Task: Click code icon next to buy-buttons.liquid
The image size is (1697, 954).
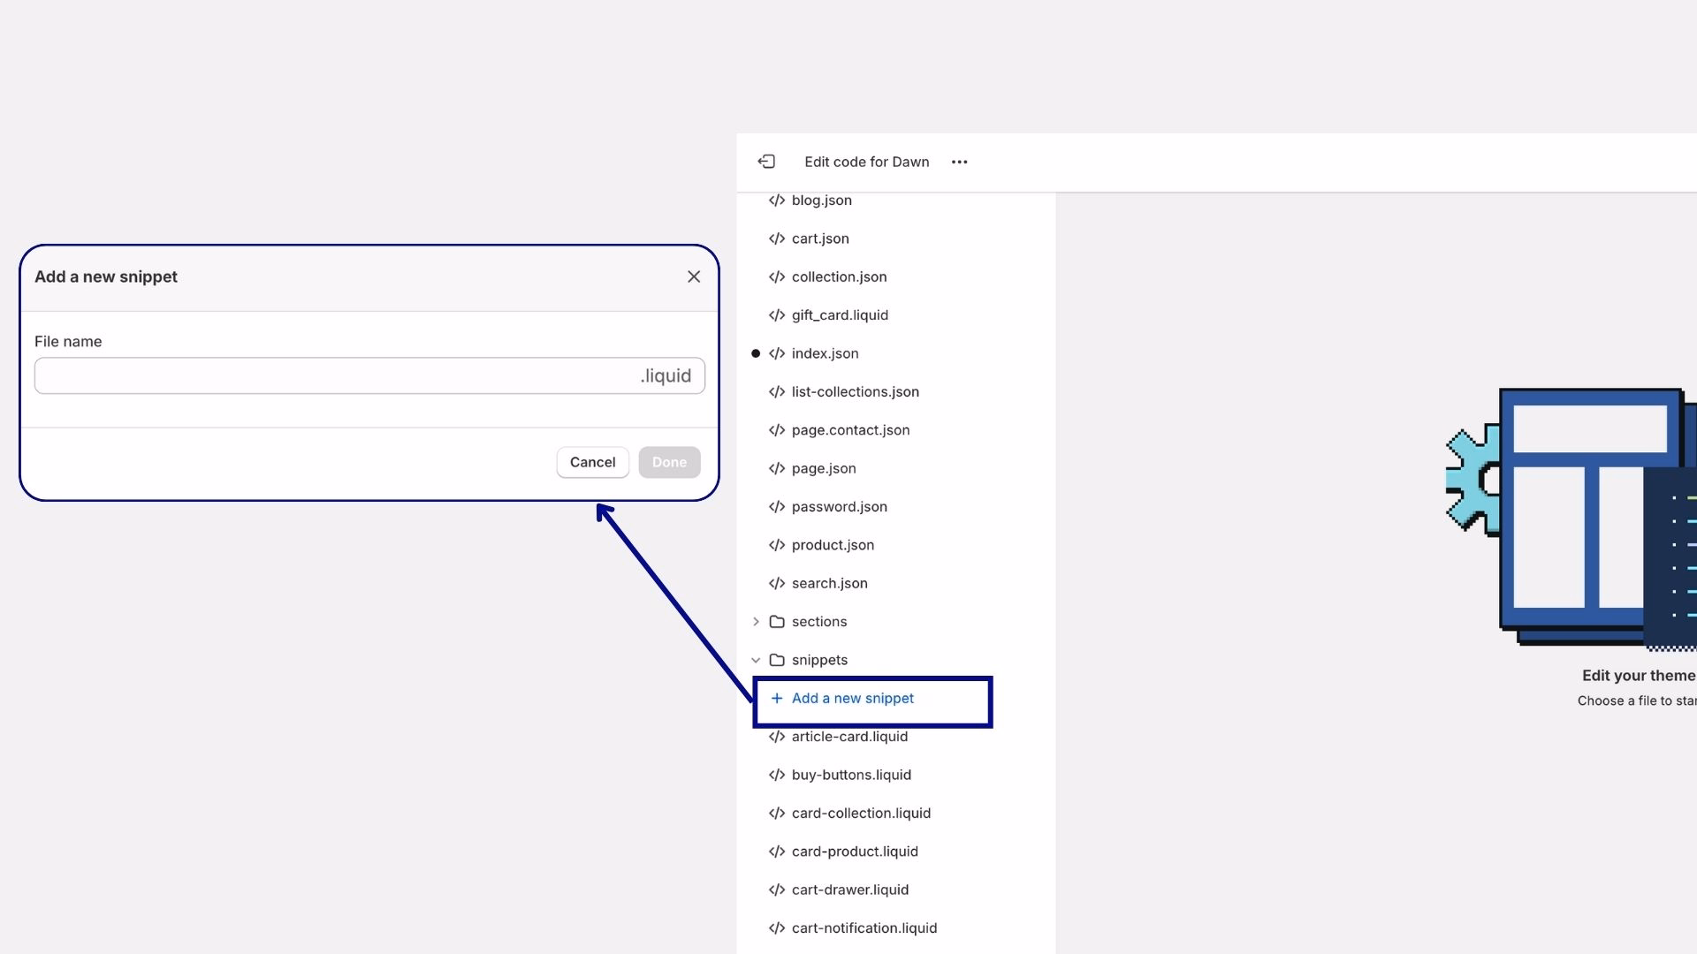Action: coord(777,775)
